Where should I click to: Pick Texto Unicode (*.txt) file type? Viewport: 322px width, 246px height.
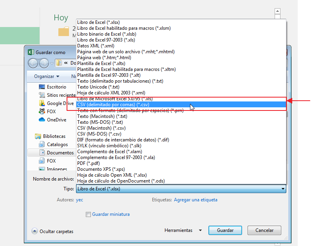(98, 87)
